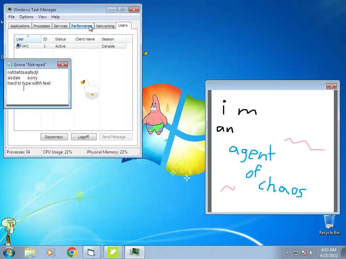Sort by the User column header
Screen dimensions: 346x259
[x=28, y=39]
